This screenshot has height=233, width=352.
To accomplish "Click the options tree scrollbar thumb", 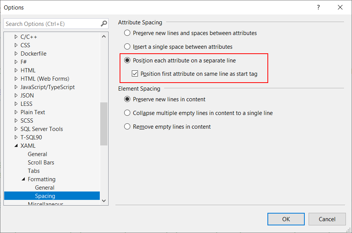I will 104,124.
